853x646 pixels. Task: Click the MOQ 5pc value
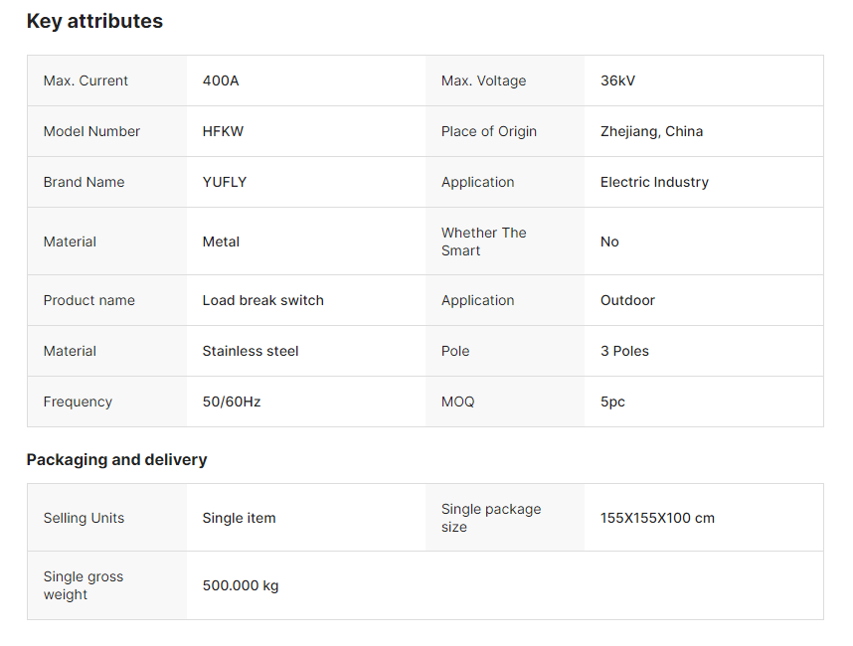coord(612,402)
